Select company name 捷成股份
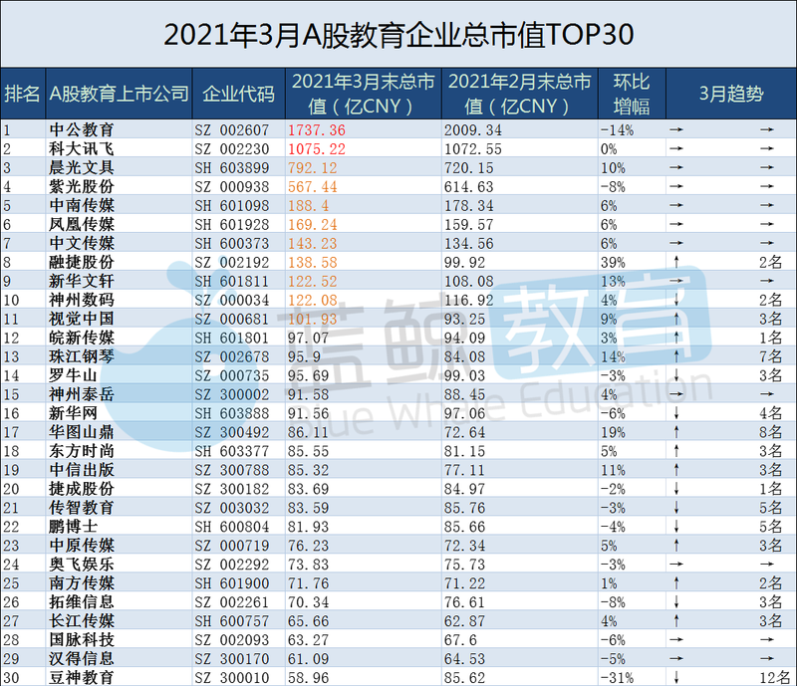The width and height of the screenshot is (797, 686). (x=82, y=489)
